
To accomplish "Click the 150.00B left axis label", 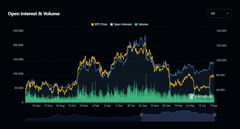I will click(18, 60).
